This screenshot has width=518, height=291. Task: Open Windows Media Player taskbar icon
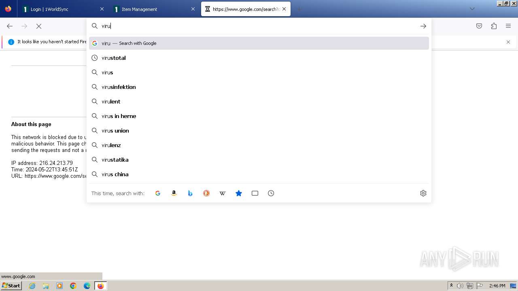[x=59, y=286]
